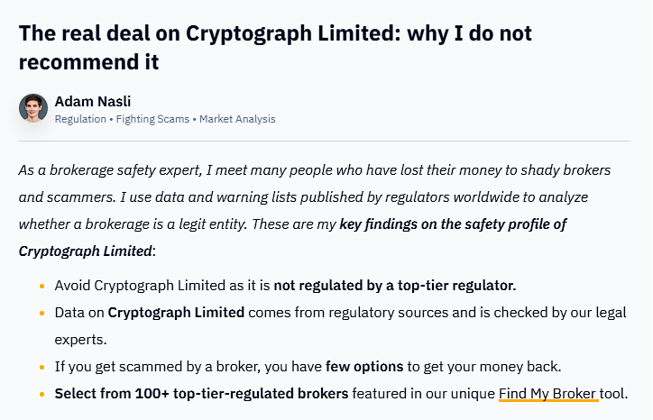Follow the Find My Broker link
Viewport: 653px width, 420px height.
point(548,393)
